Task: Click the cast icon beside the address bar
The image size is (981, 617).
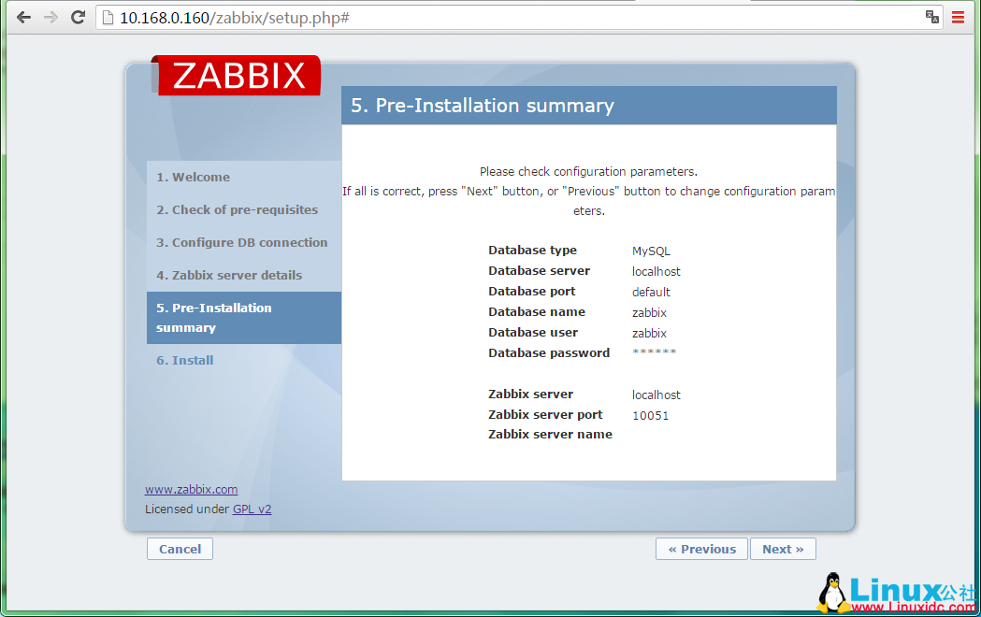Action: coord(931,17)
